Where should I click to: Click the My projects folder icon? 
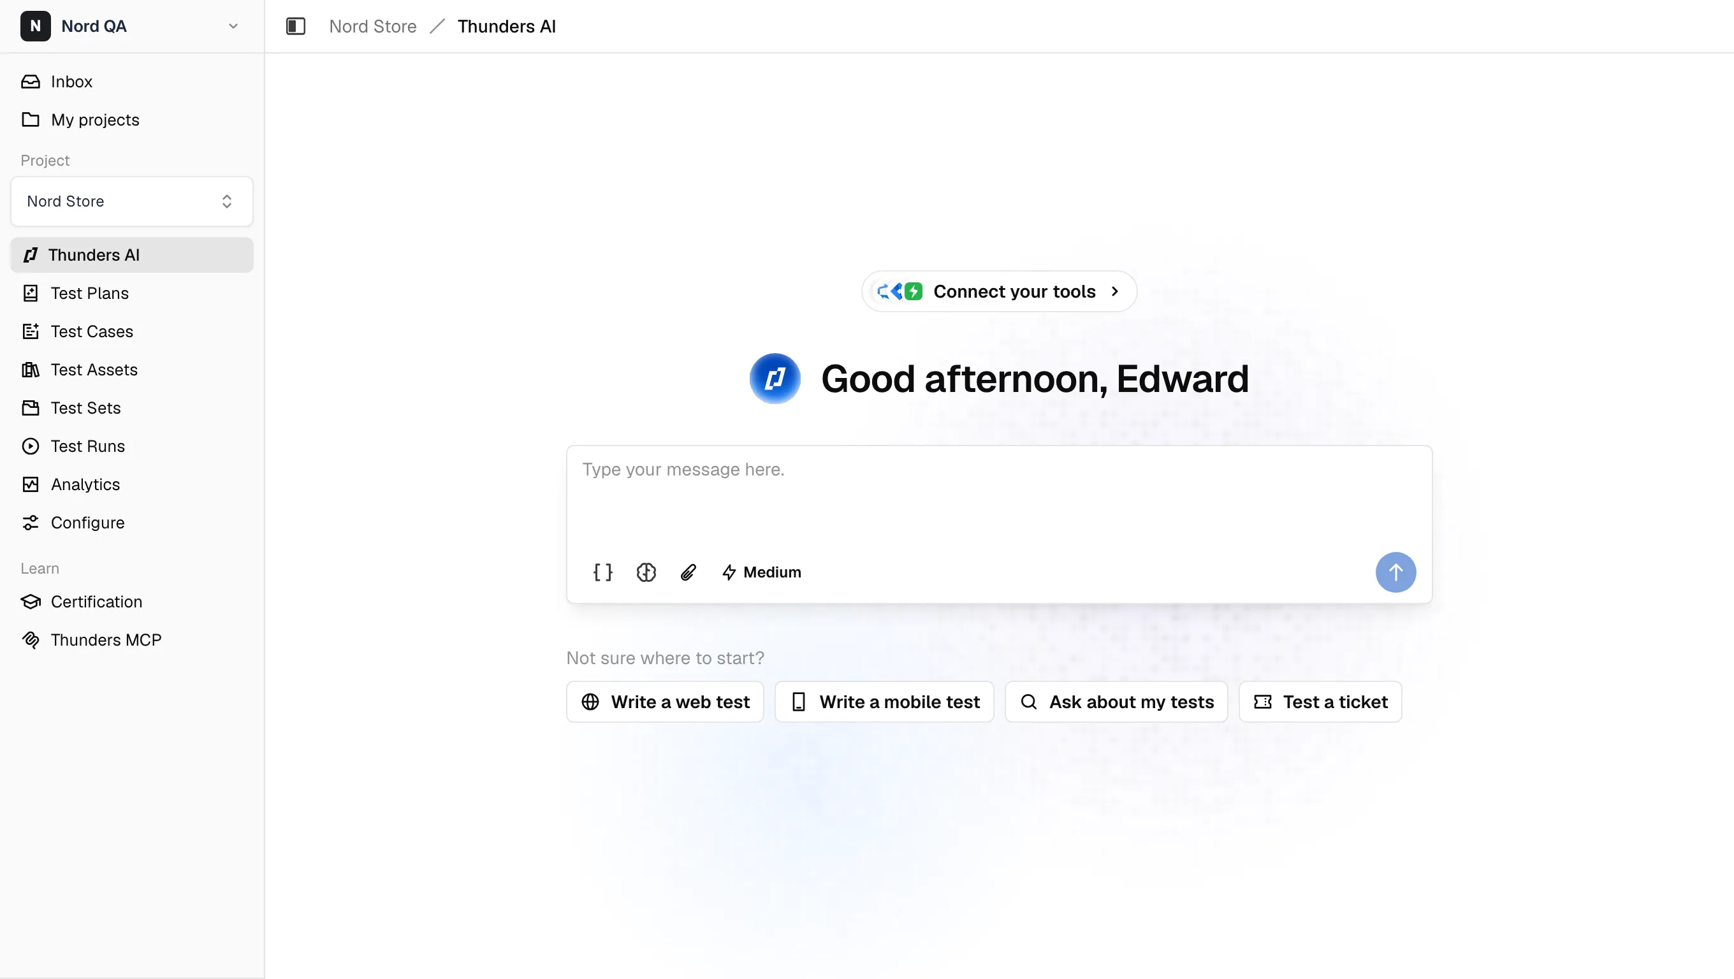click(x=31, y=120)
